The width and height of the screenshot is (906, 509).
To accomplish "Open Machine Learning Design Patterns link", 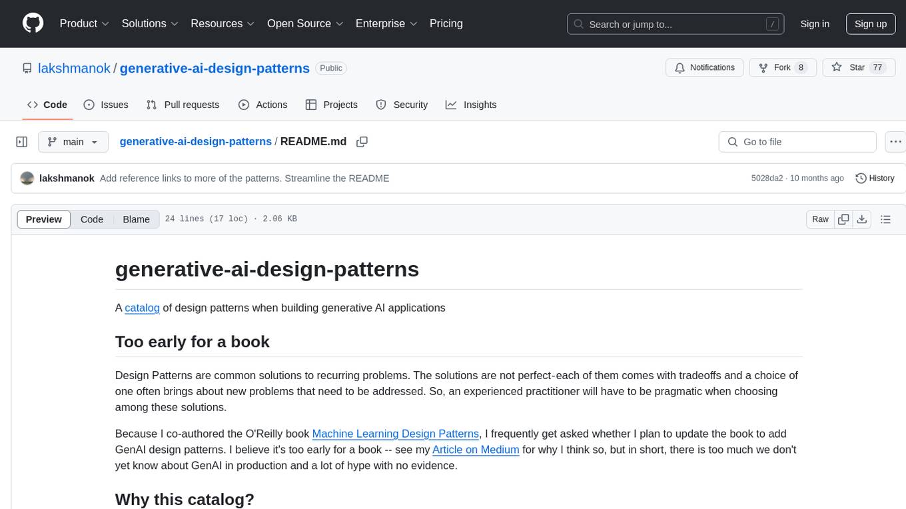I will tap(396, 434).
